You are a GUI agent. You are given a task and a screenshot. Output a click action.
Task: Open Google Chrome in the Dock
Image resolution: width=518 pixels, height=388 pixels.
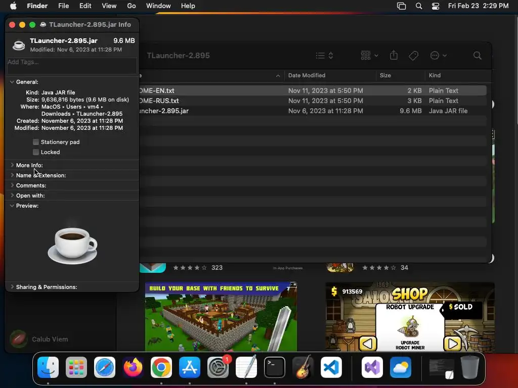click(161, 367)
